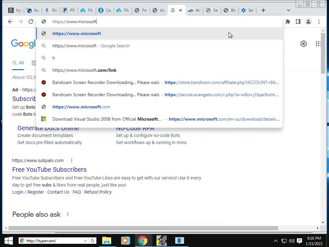
Task: Open the Windows Start menu
Action: [x=8, y=241]
